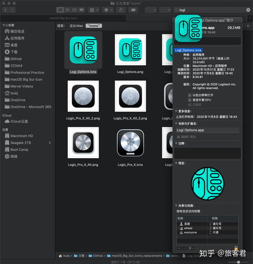Switch Finder to gallery view
The width and height of the screenshot is (253, 264).
(x=81, y=10)
